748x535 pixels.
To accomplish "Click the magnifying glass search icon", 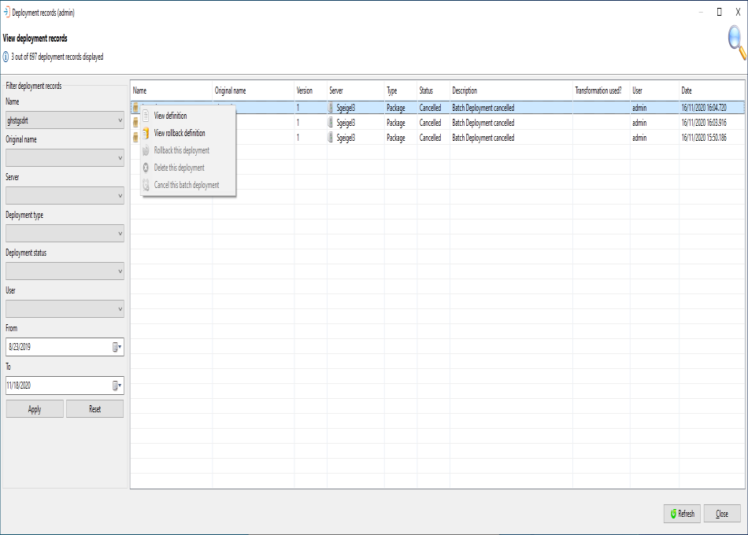I will click(737, 42).
